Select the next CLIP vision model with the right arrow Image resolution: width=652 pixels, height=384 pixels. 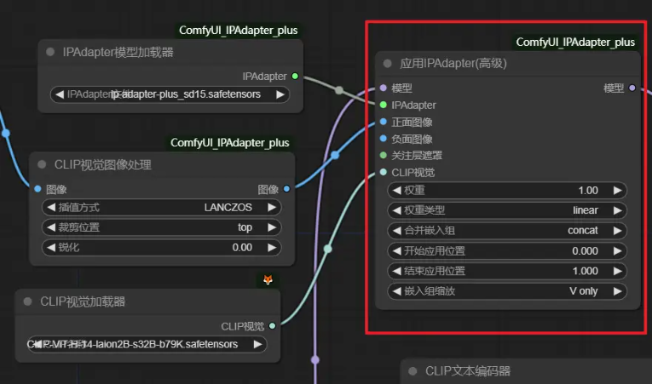pyautogui.click(x=257, y=344)
